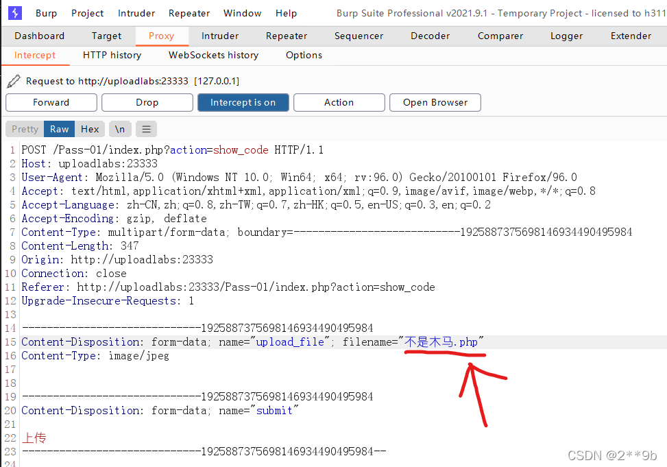Viewport: 667px width, 467px height.
Task: Open the Action dropdown button
Action: tap(339, 103)
